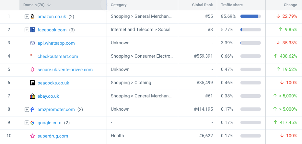The image size is (302, 144).
Task: Click the 0.38% traffic share value
Action: click(227, 96)
